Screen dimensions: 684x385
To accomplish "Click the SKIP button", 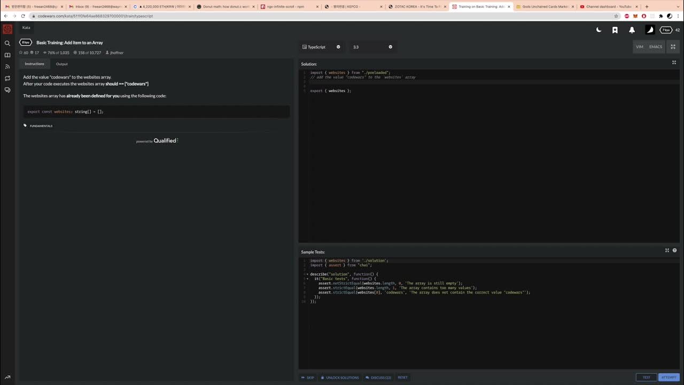I will [308, 378].
